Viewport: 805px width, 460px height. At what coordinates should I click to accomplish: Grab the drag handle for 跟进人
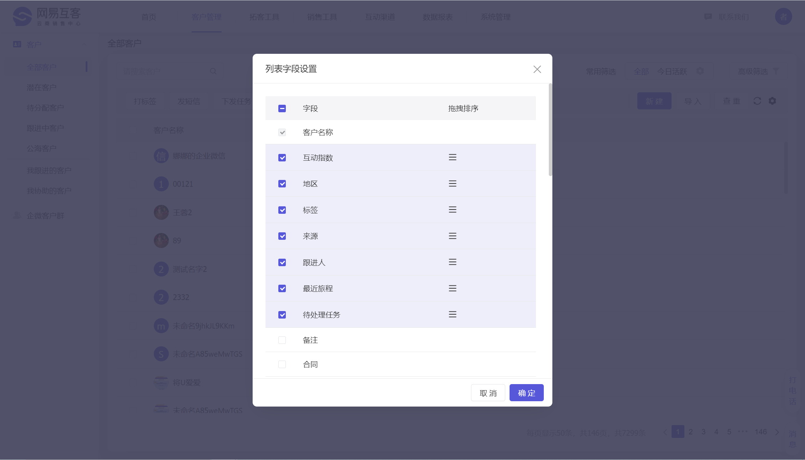452,262
